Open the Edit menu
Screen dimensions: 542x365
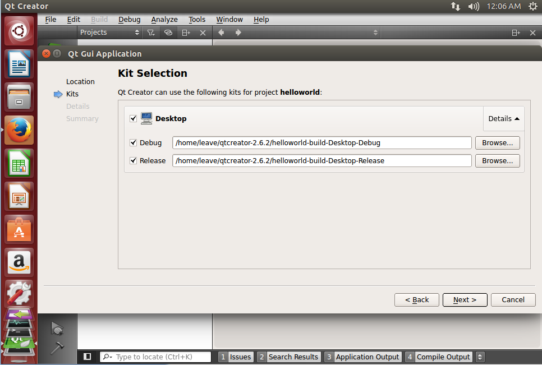point(74,20)
